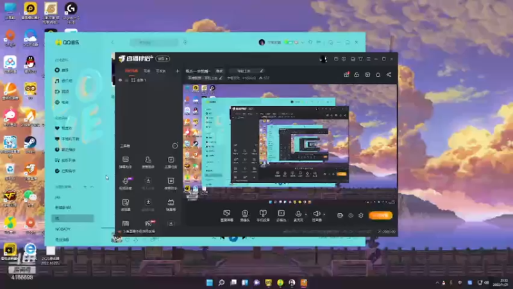The image size is (513, 289).
Task: Create a new QQ音乐 playlist with plus icon
Action: (x=85, y=187)
